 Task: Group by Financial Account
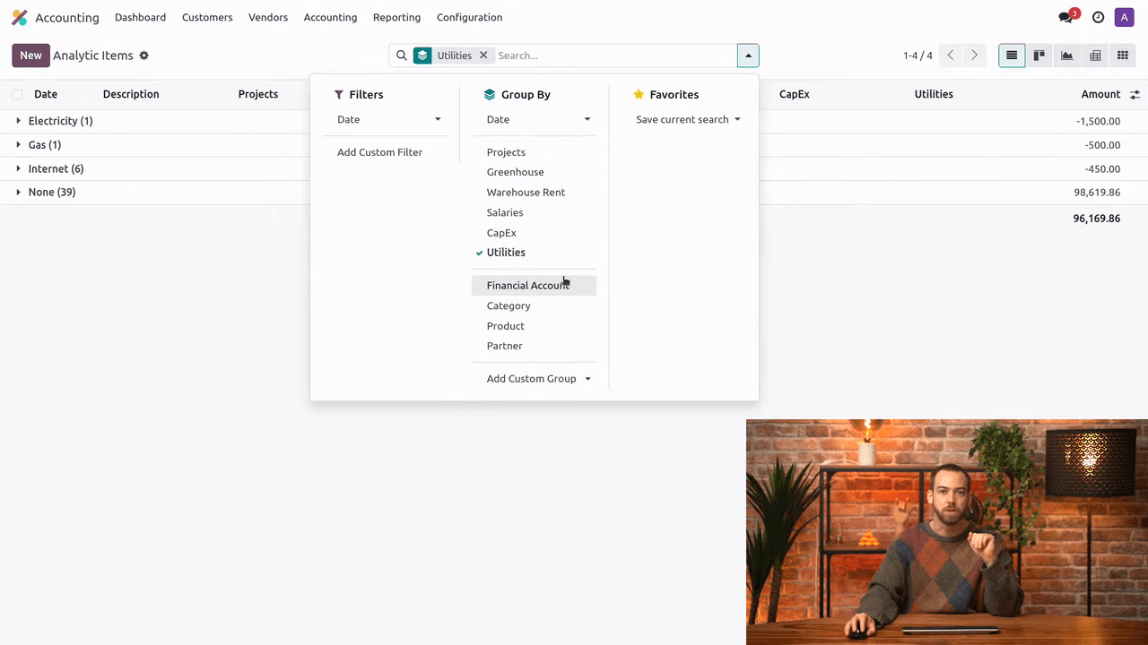527,285
